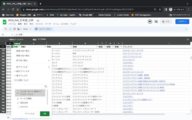Close the temporary filter bar
This screenshot has height=120, width=192.
188,39
